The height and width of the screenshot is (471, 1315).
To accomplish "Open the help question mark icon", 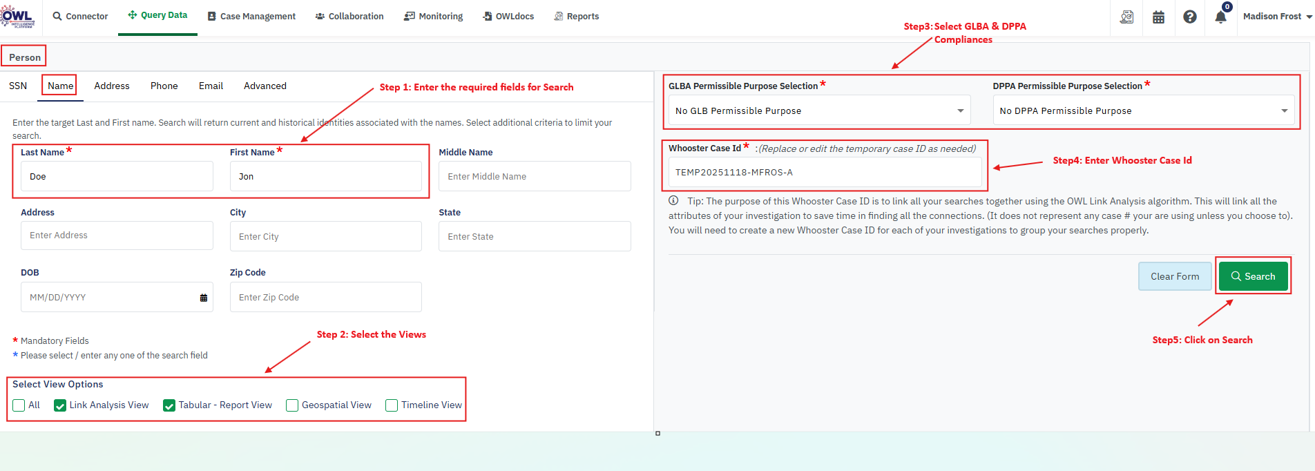I will (1189, 17).
